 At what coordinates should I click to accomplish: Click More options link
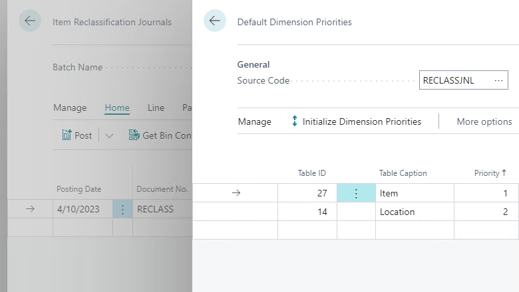click(484, 121)
